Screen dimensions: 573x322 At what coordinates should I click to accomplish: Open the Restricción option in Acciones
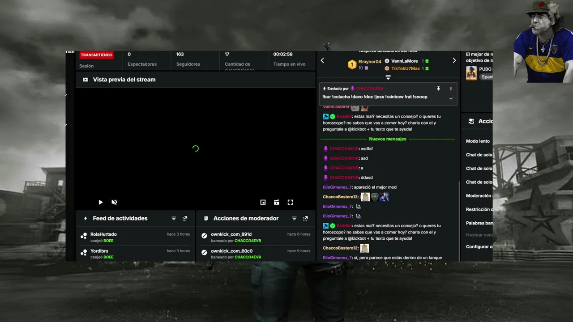[x=479, y=209]
